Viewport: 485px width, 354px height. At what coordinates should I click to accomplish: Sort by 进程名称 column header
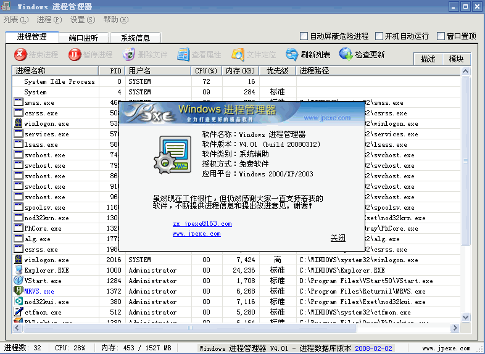[56, 71]
